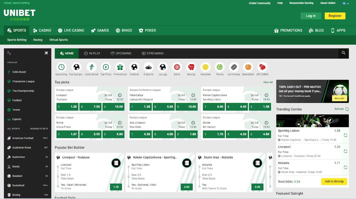Open the Handball category icon
The height and width of the screenshot is (199, 356).
coord(205,67)
